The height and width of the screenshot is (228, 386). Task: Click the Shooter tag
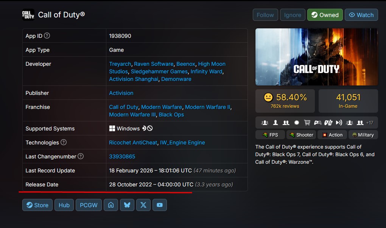click(301, 135)
